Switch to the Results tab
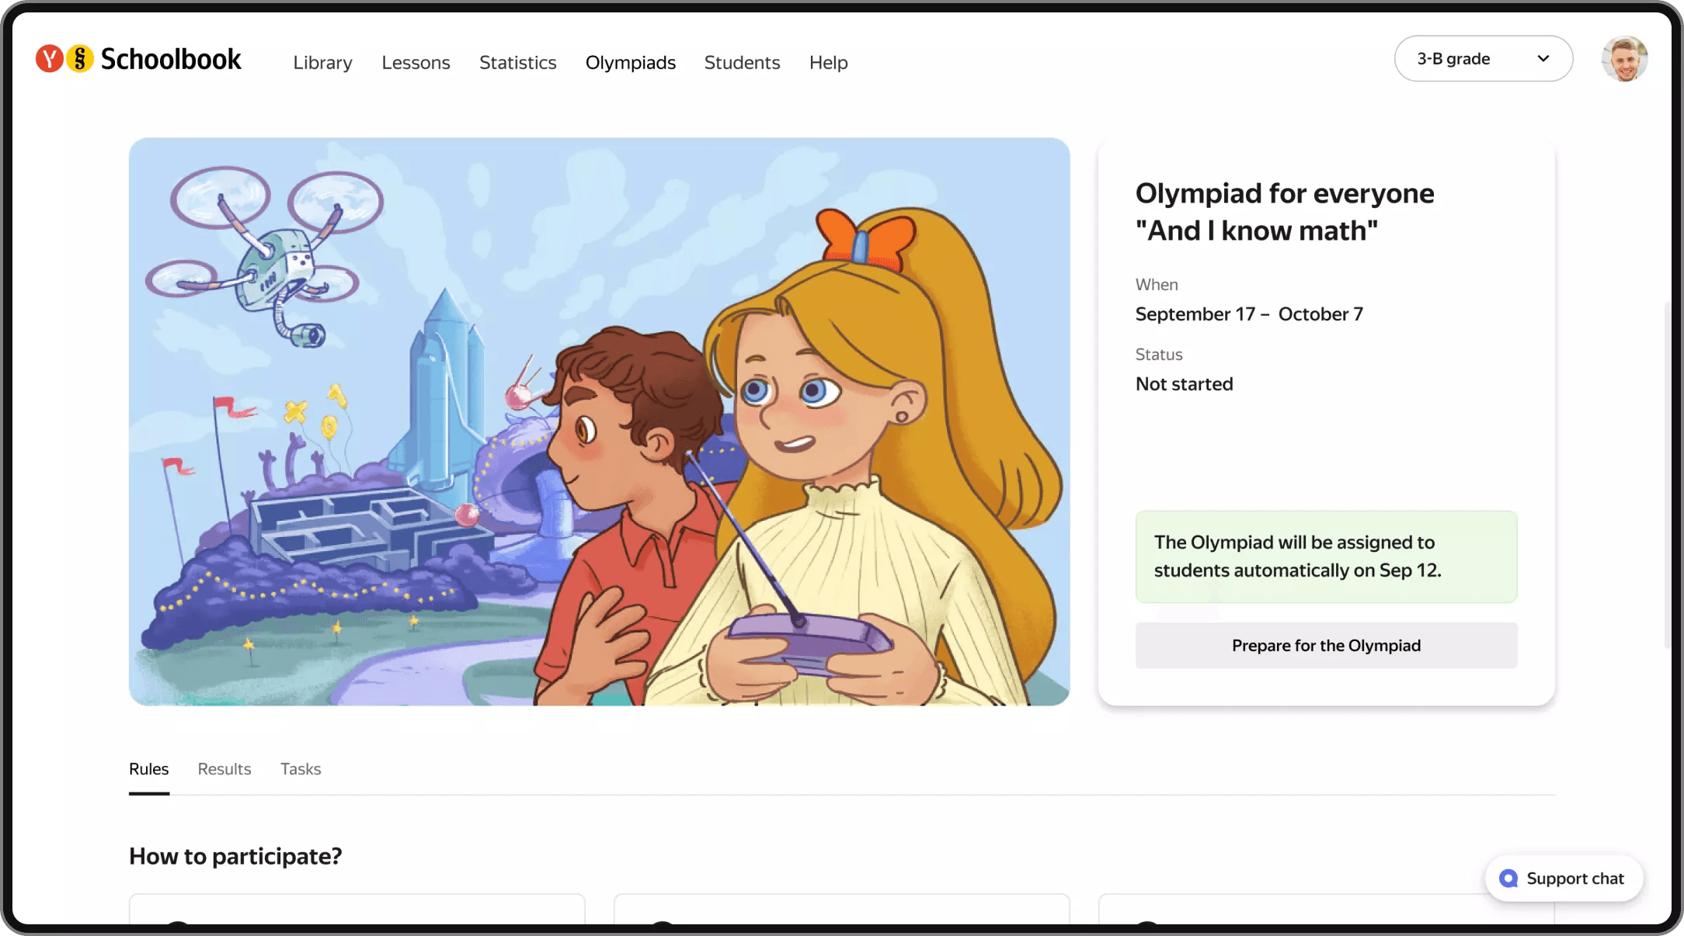The image size is (1684, 936). (x=224, y=769)
